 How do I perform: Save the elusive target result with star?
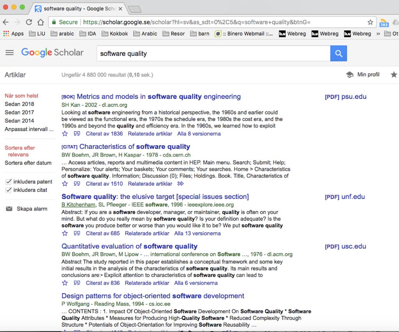pos(65,234)
